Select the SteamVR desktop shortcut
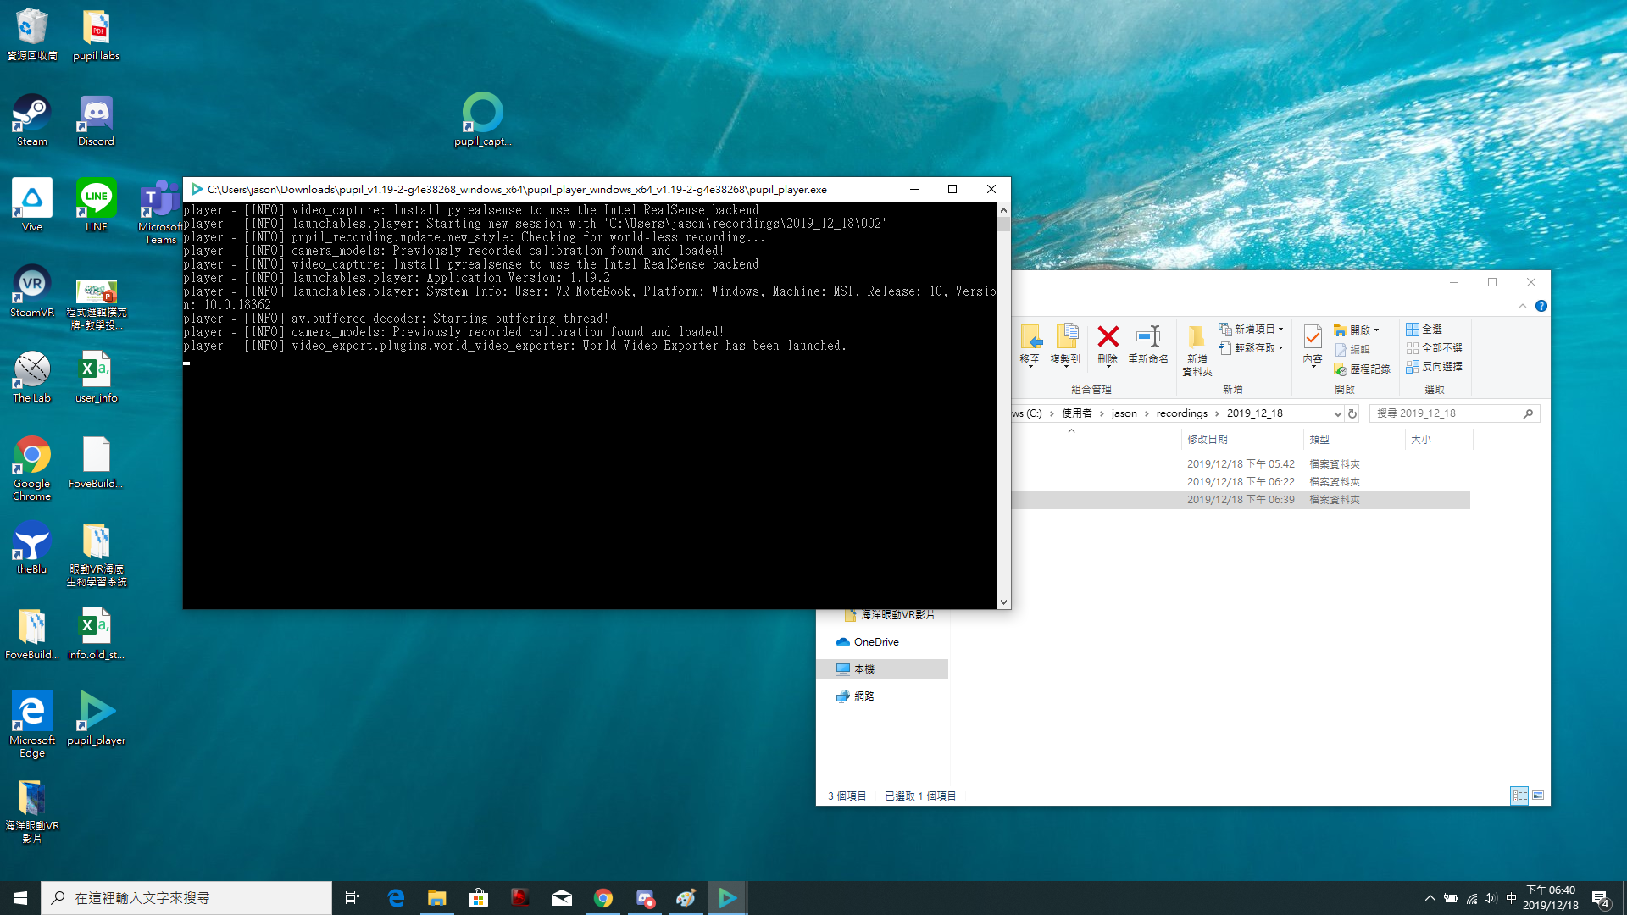Viewport: 1627px width, 915px height. (32, 291)
